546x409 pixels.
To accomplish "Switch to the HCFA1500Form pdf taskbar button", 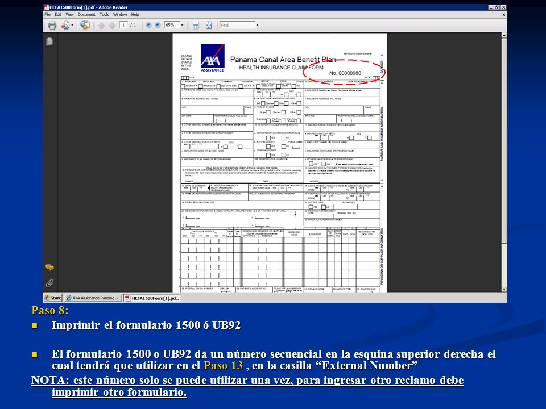I will (x=152, y=298).
